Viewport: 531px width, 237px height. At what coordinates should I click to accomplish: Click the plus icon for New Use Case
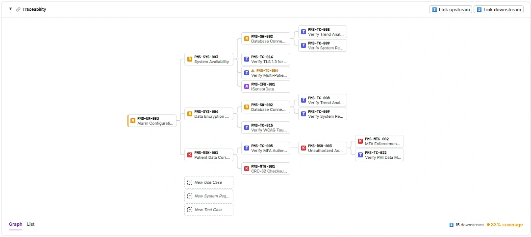tap(190, 182)
